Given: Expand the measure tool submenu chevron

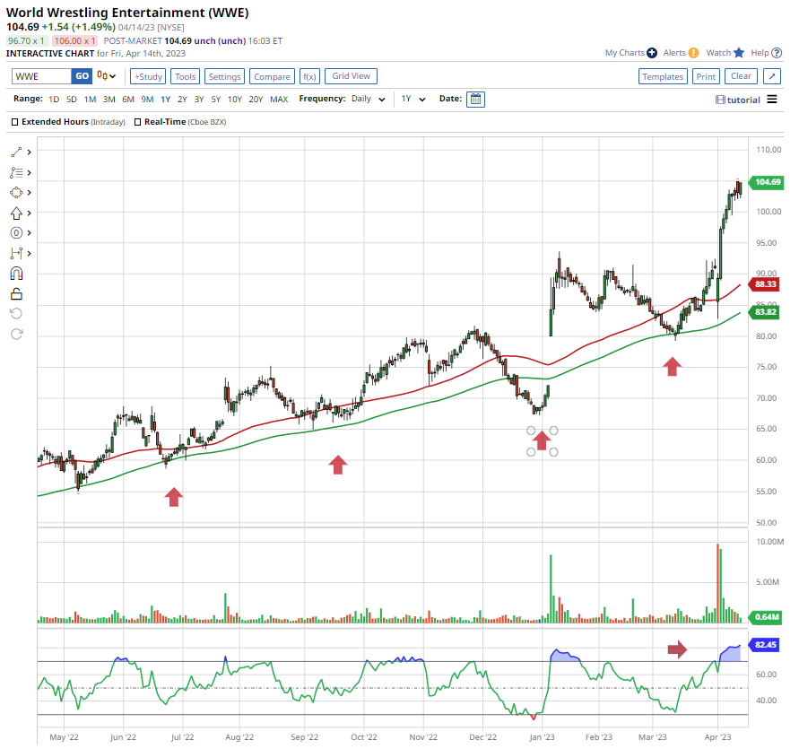Looking at the screenshot, I should [x=29, y=254].
